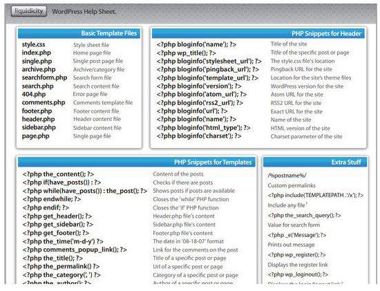
Task: Select the page.php entry
Action: (36, 135)
